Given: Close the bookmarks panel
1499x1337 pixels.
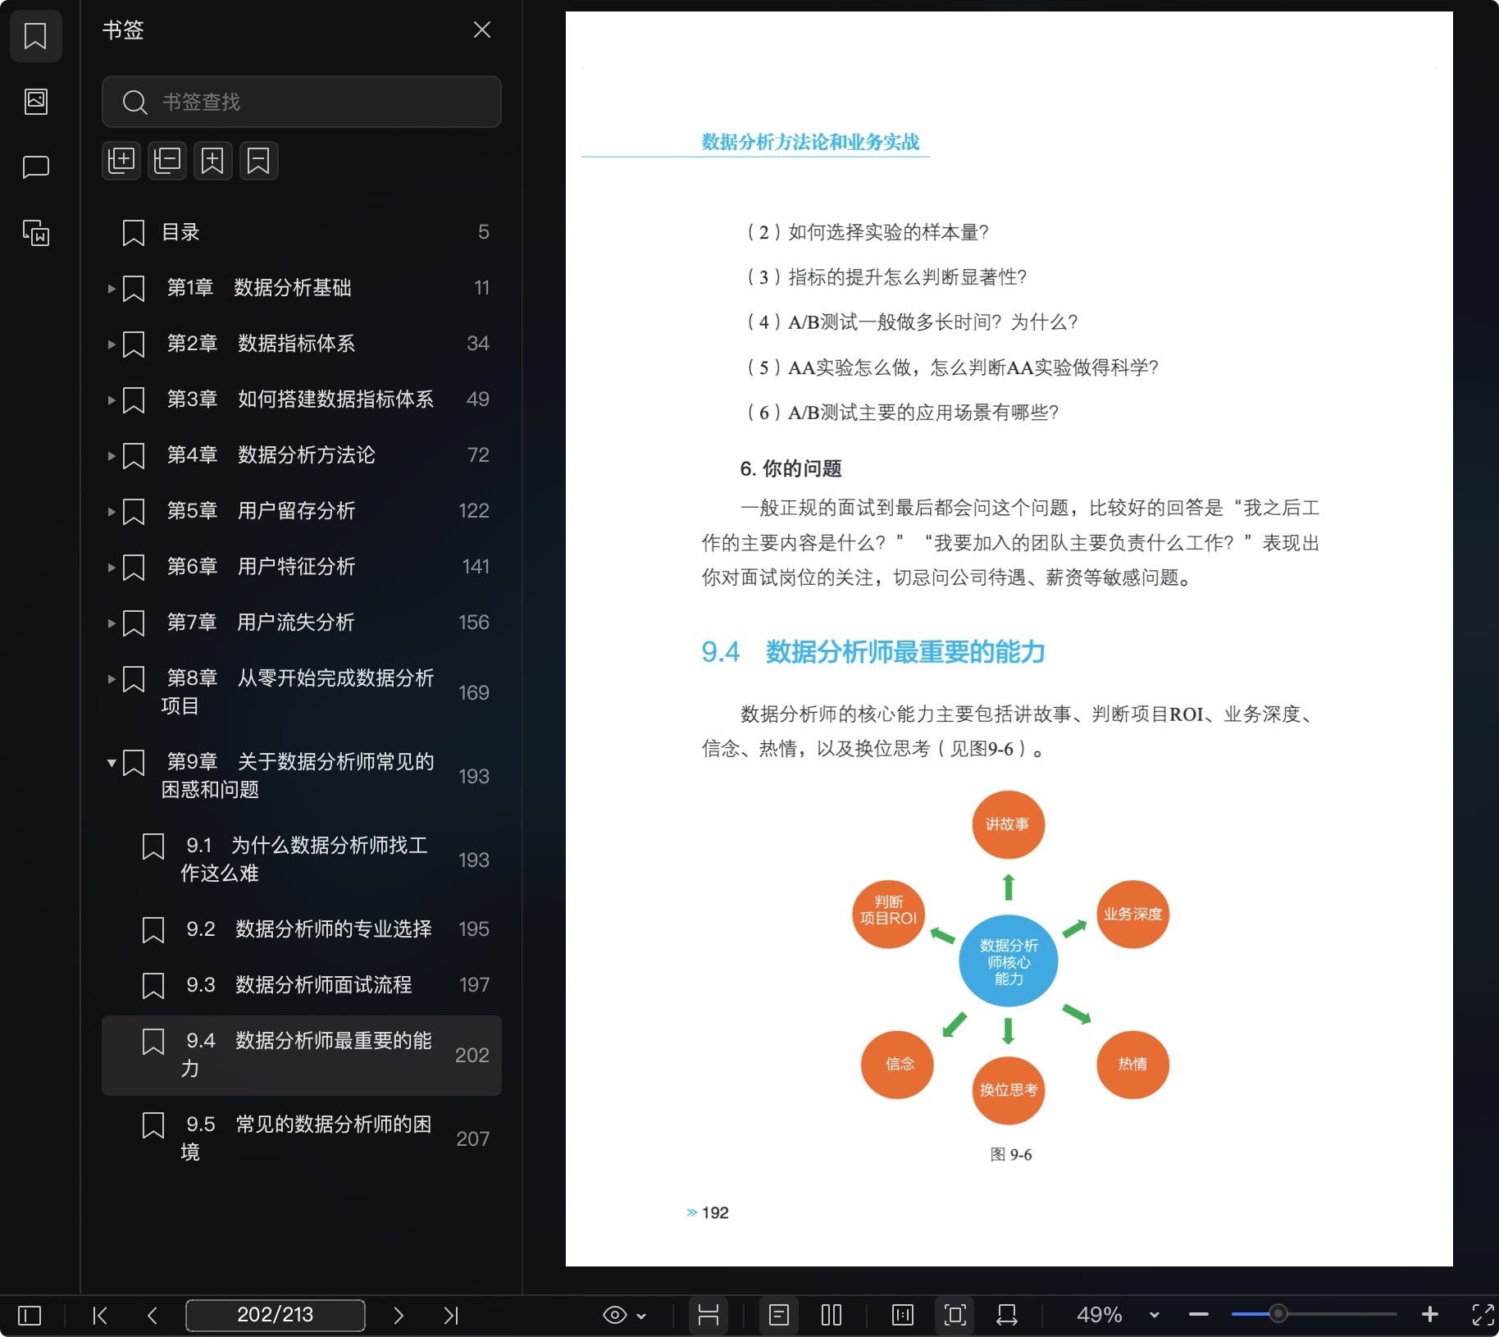Looking at the screenshot, I should (482, 30).
